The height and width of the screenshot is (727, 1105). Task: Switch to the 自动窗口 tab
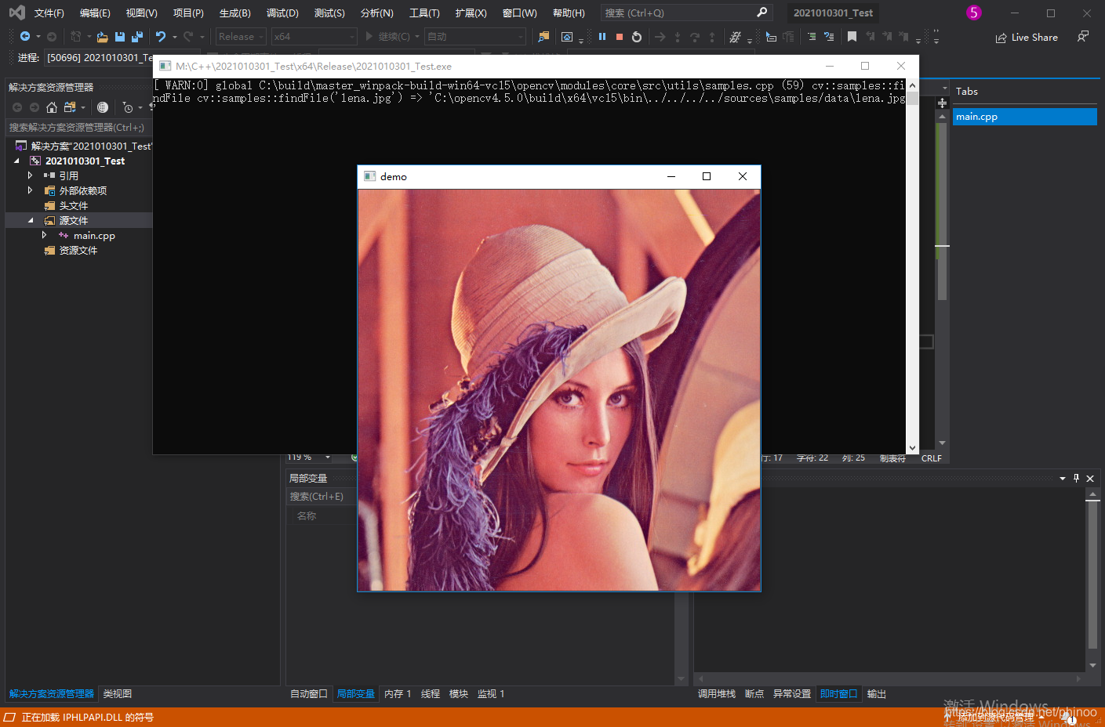point(309,694)
